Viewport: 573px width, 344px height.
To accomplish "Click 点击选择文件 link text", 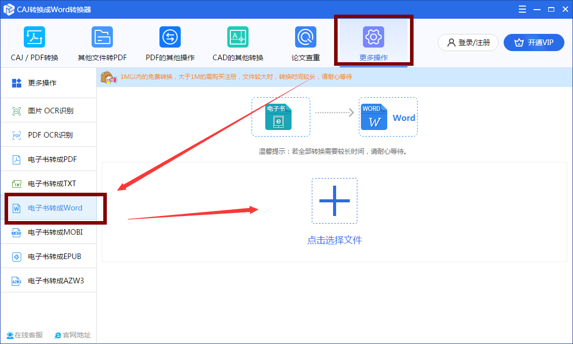I will click(335, 240).
